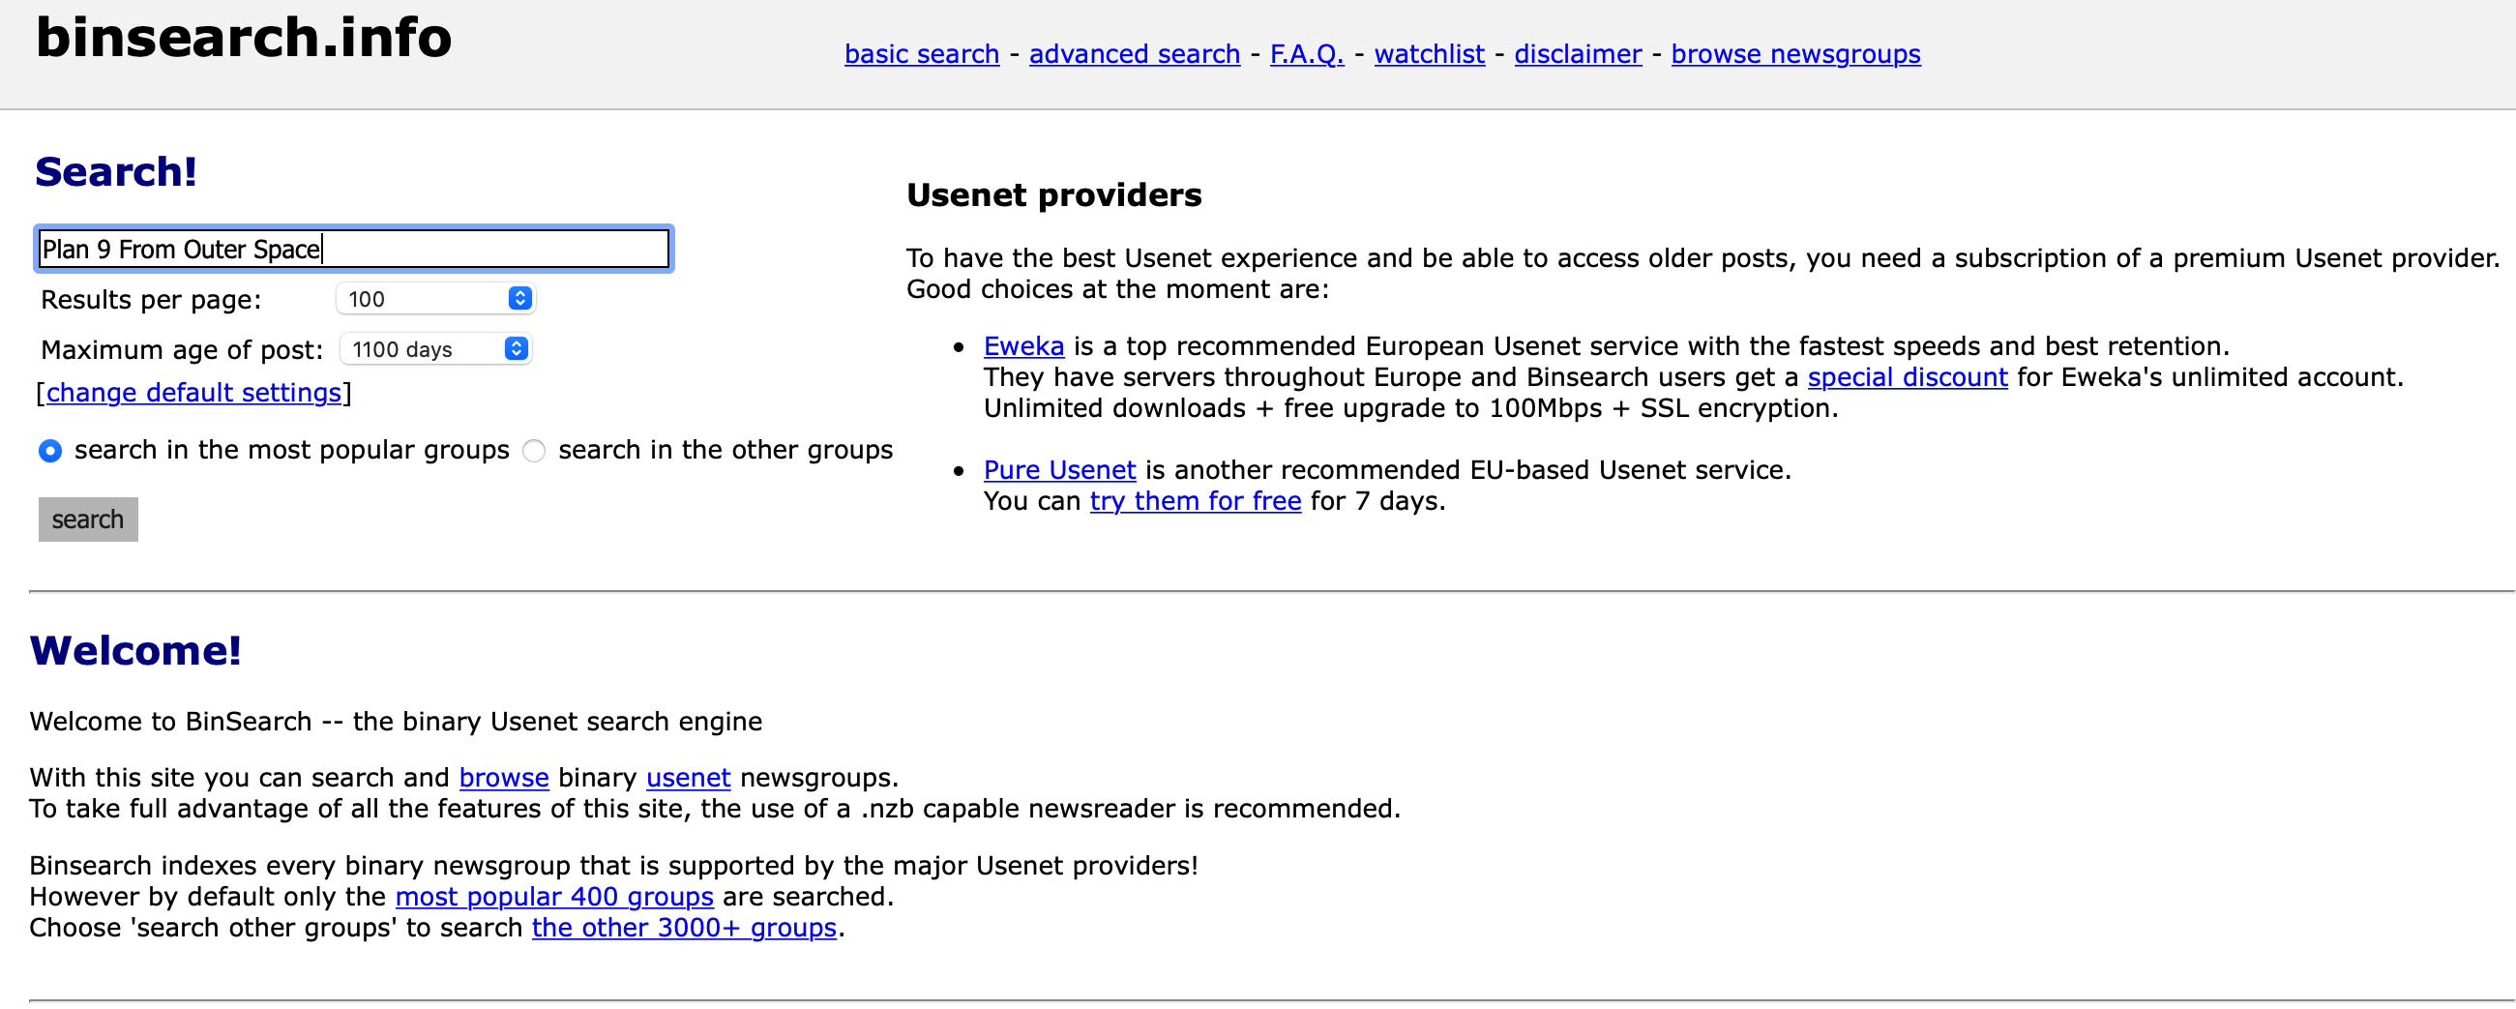Open the Maximum age of post dropdown

(435, 349)
